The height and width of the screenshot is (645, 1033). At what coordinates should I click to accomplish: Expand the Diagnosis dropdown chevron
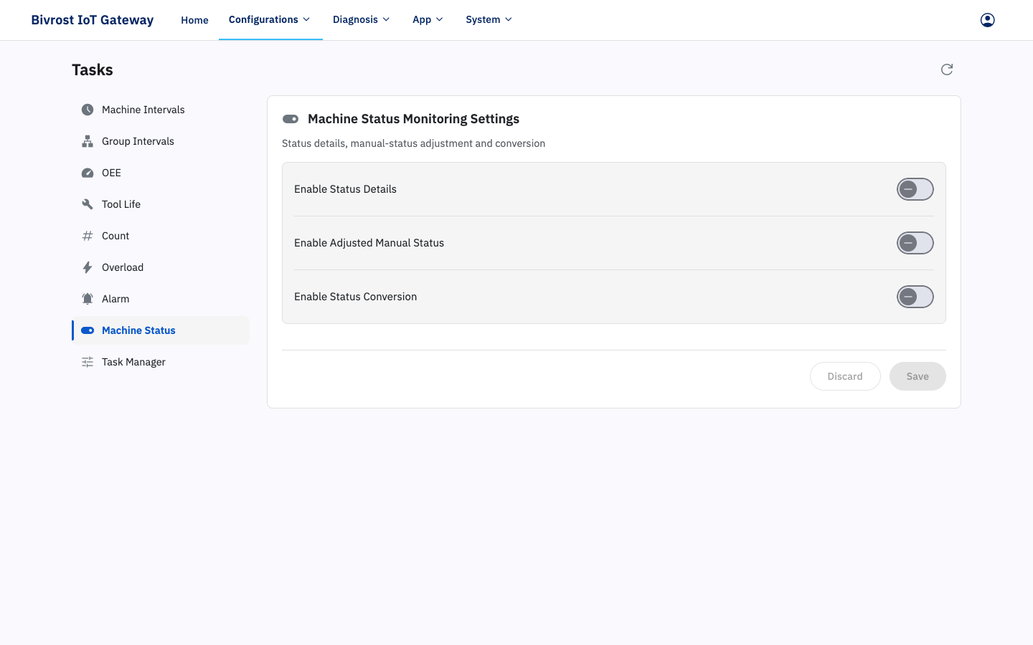(x=386, y=19)
